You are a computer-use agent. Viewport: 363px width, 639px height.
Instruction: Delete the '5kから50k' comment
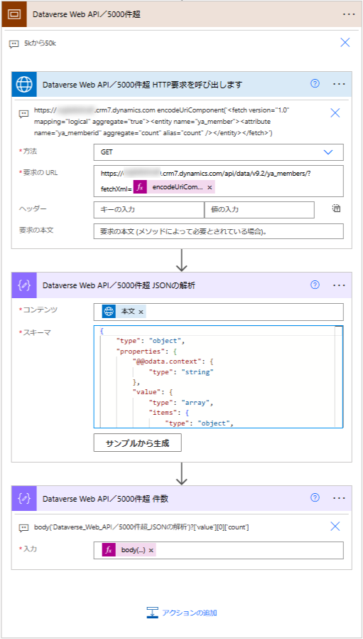point(345,43)
